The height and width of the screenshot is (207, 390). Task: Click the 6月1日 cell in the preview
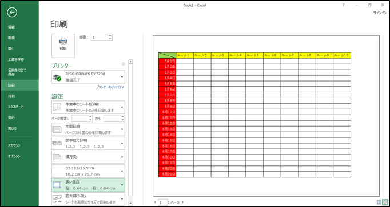(x=167, y=61)
